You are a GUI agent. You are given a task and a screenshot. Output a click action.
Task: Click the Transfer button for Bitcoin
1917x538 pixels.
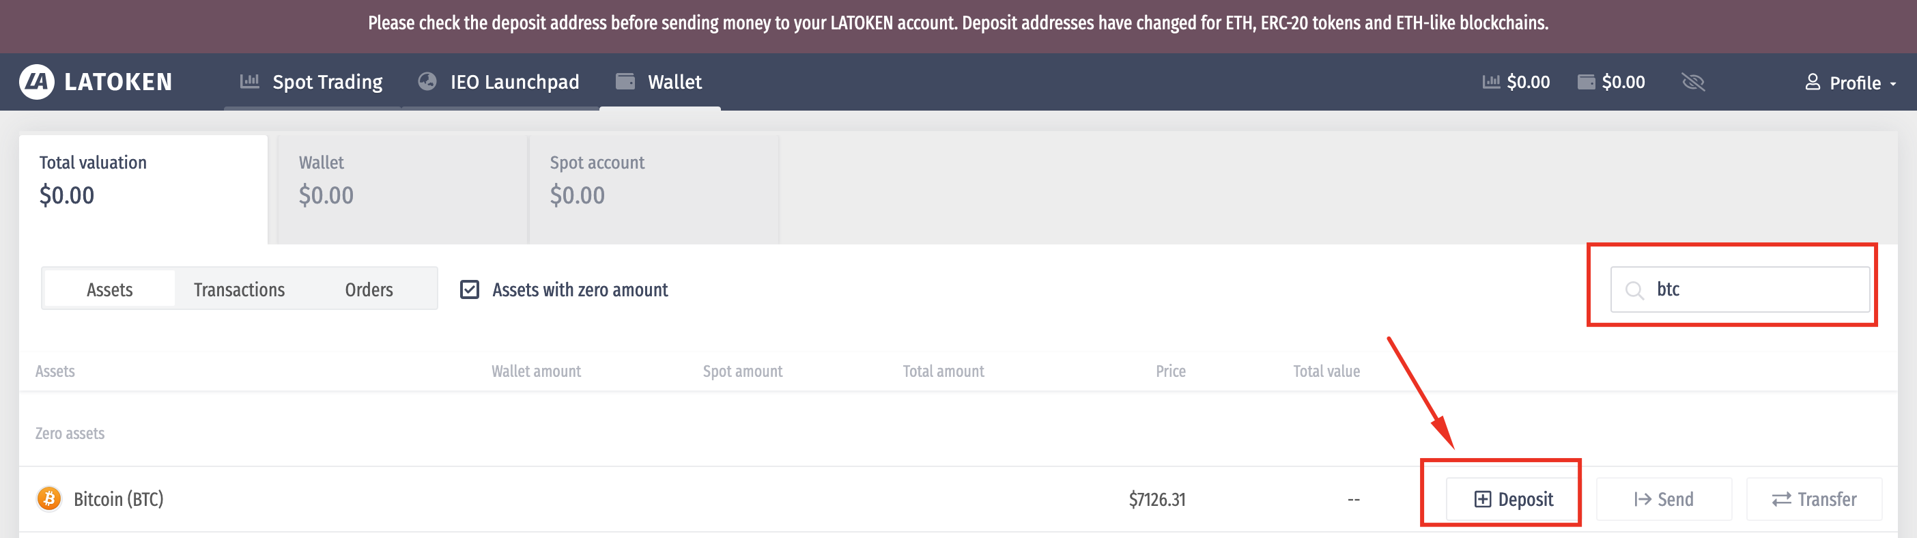tap(1813, 499)
